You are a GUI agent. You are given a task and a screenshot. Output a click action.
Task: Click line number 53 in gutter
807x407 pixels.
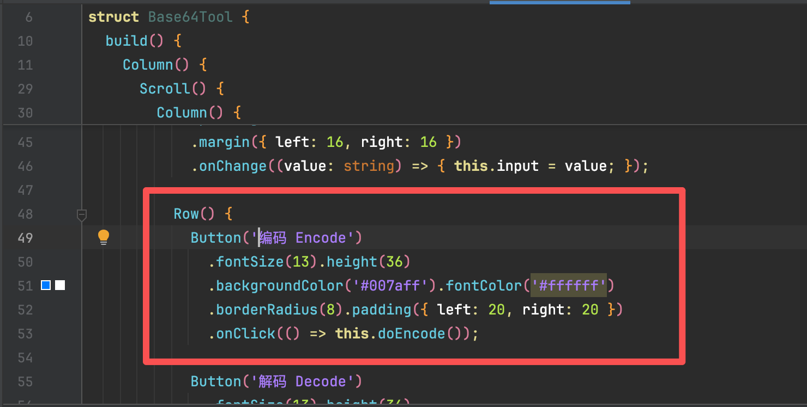25,334
